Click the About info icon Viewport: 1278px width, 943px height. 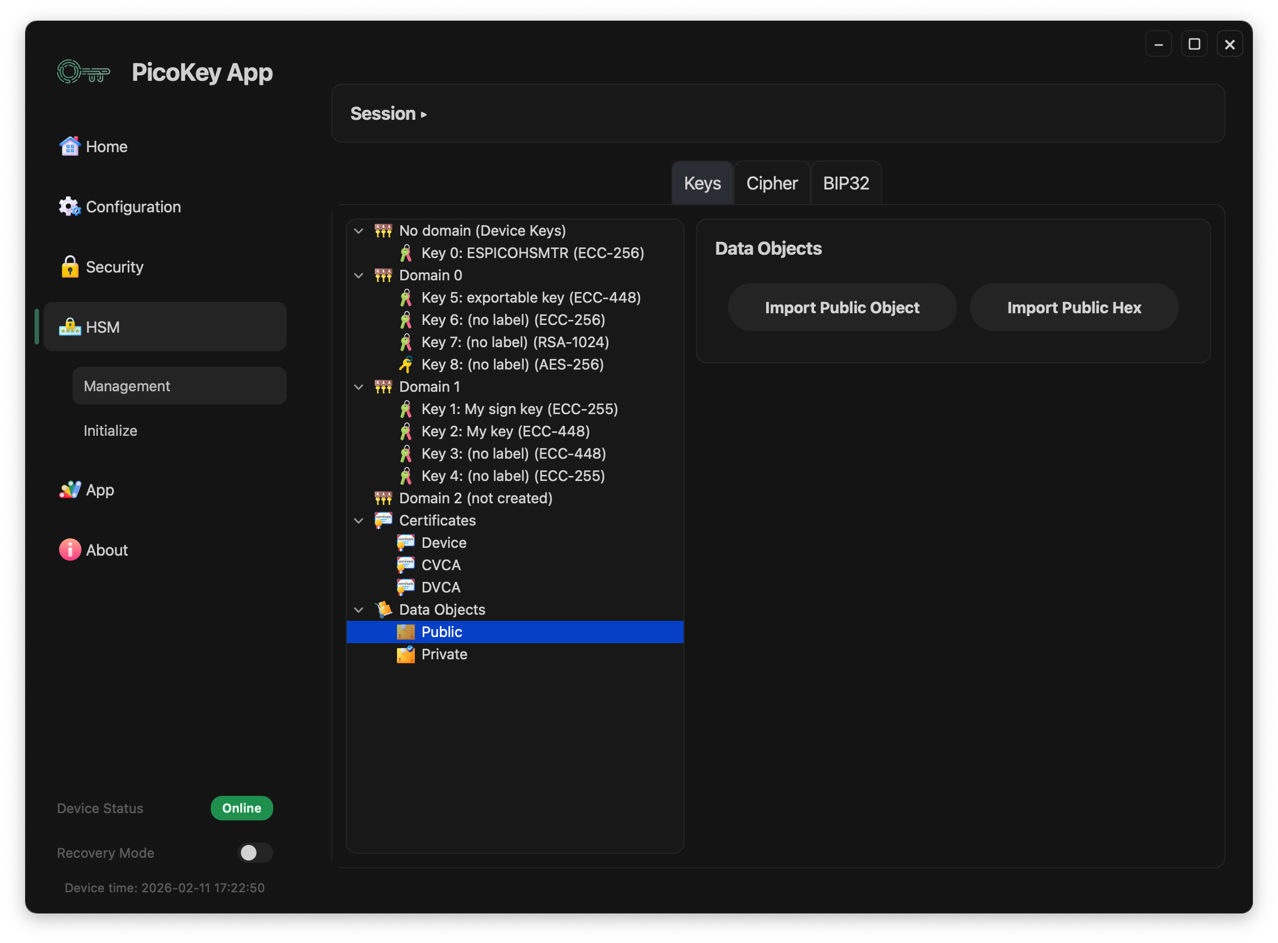coord(70,550)
